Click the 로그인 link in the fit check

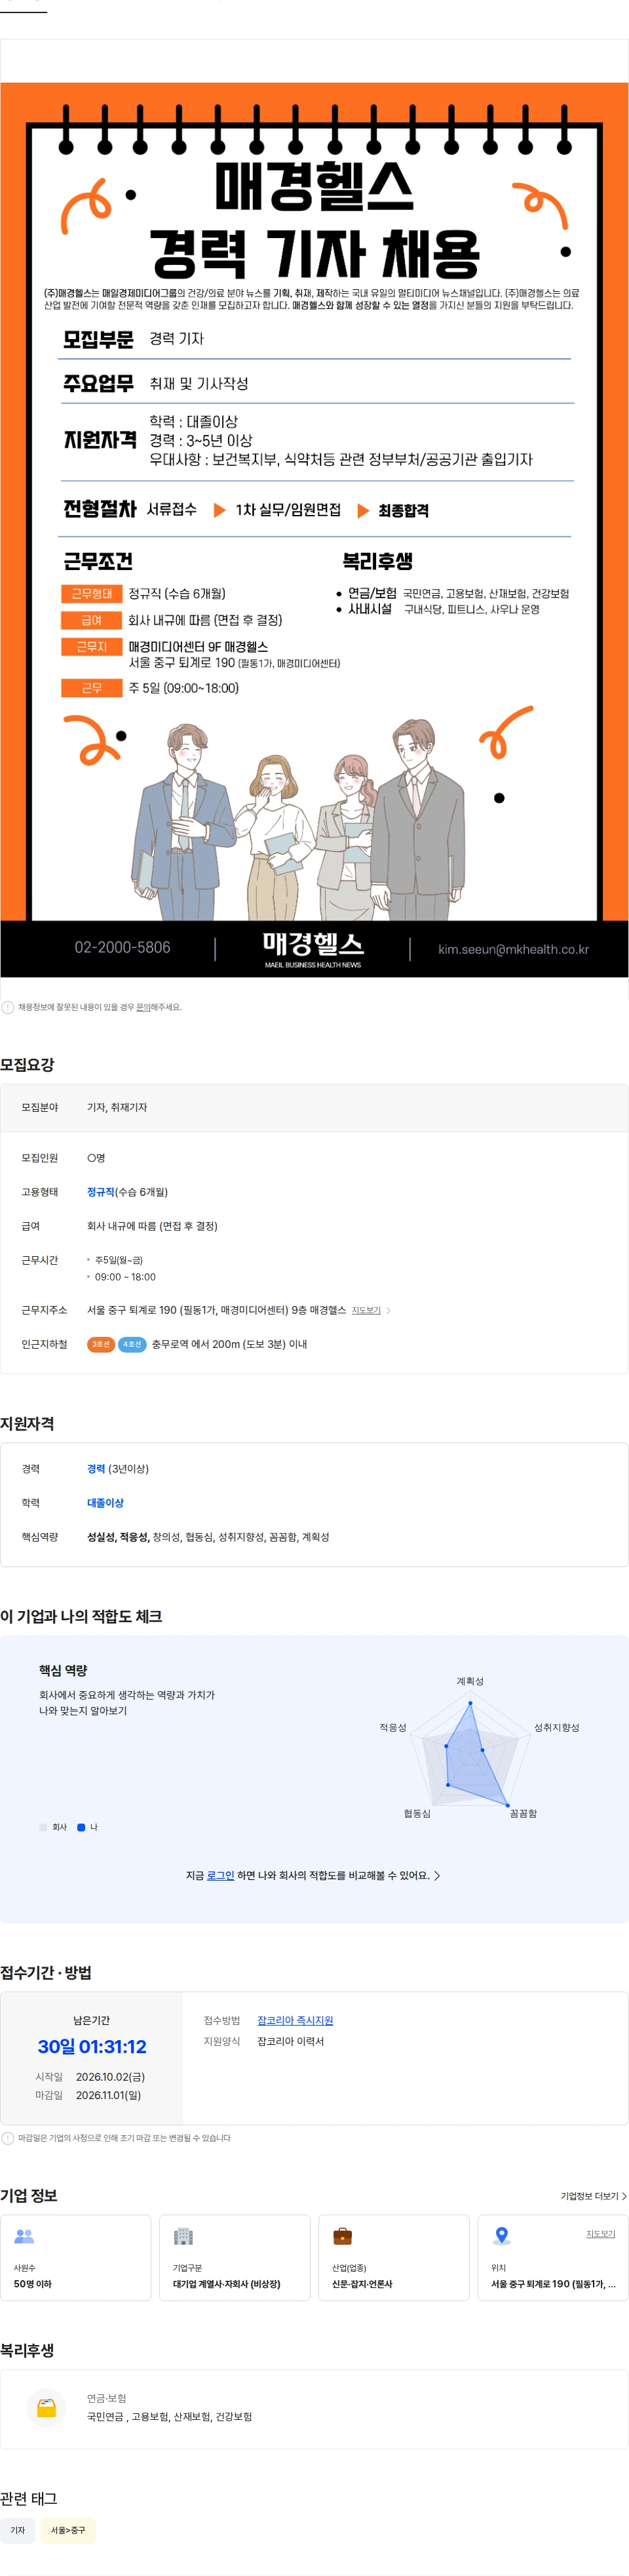click(221, 1875)
